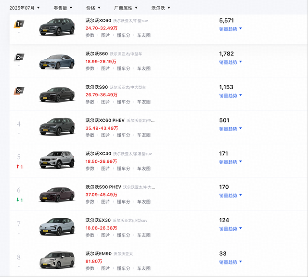The image size is (308, 277).
Task: Open the maroon 沃尔沃S90 PHEV car thumbnail
Action: pos(57,195)
